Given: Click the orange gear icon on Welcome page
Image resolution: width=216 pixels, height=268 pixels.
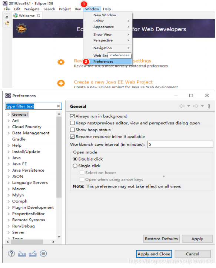Looking at the screenshot, I should (x=61, y=62).
